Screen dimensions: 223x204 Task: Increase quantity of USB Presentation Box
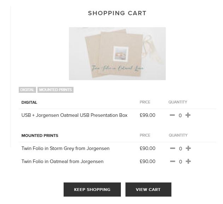[188, 115]
